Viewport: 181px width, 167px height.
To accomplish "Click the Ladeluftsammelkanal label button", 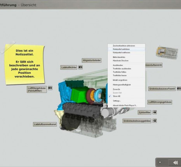I will [45, 124].
